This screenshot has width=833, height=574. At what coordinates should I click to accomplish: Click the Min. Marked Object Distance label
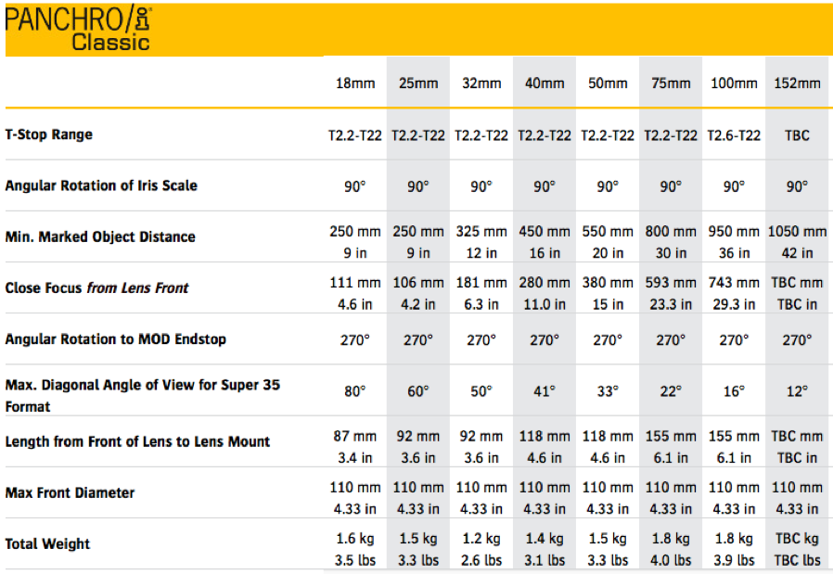pyautogui.click(x=100, y=236)
